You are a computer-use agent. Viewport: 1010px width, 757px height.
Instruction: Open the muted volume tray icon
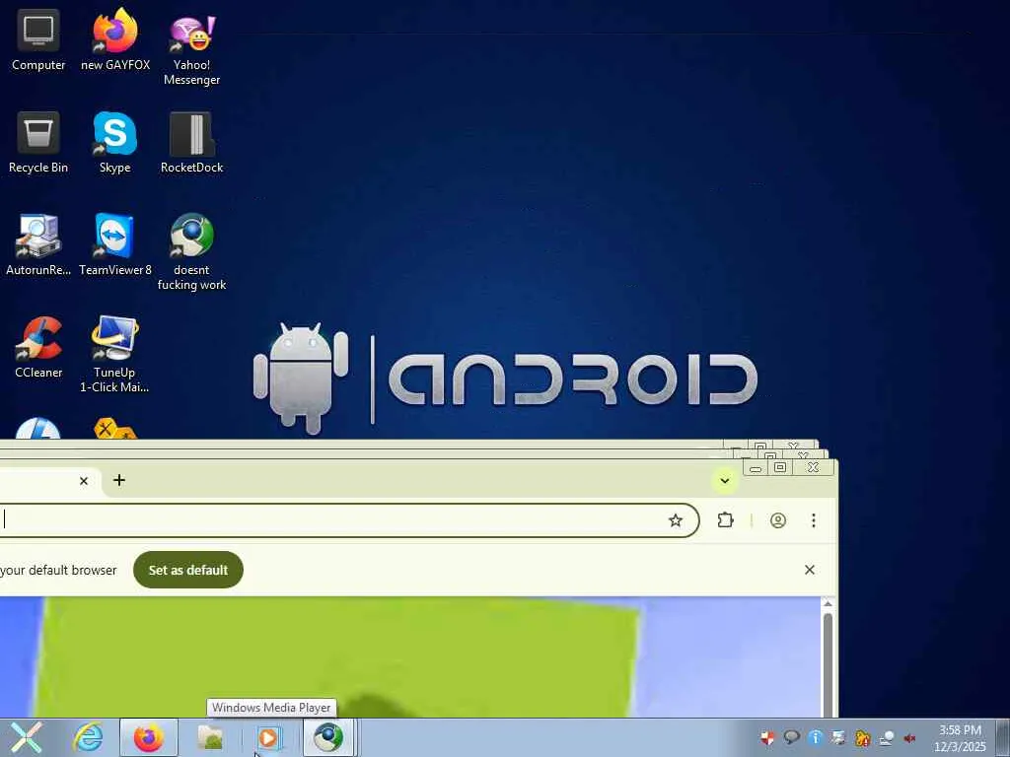[x=909, y=737]
